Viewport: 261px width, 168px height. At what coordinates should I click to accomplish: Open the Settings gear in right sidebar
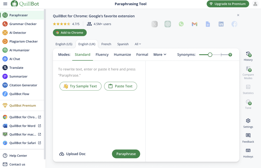point(248,121)
